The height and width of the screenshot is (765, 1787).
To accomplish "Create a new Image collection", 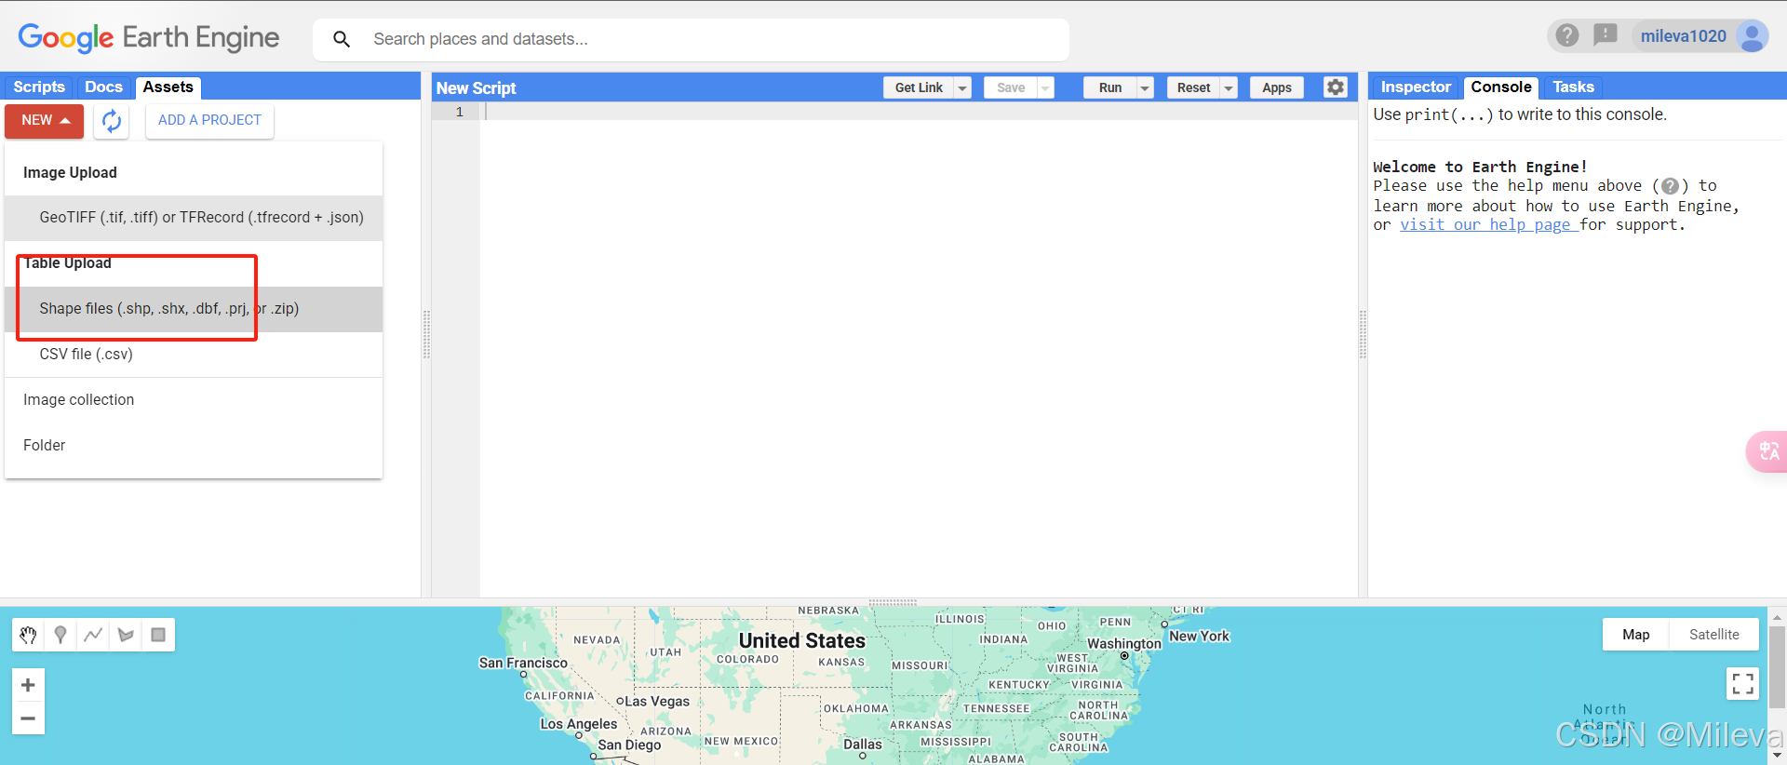I will click(194, 400).
